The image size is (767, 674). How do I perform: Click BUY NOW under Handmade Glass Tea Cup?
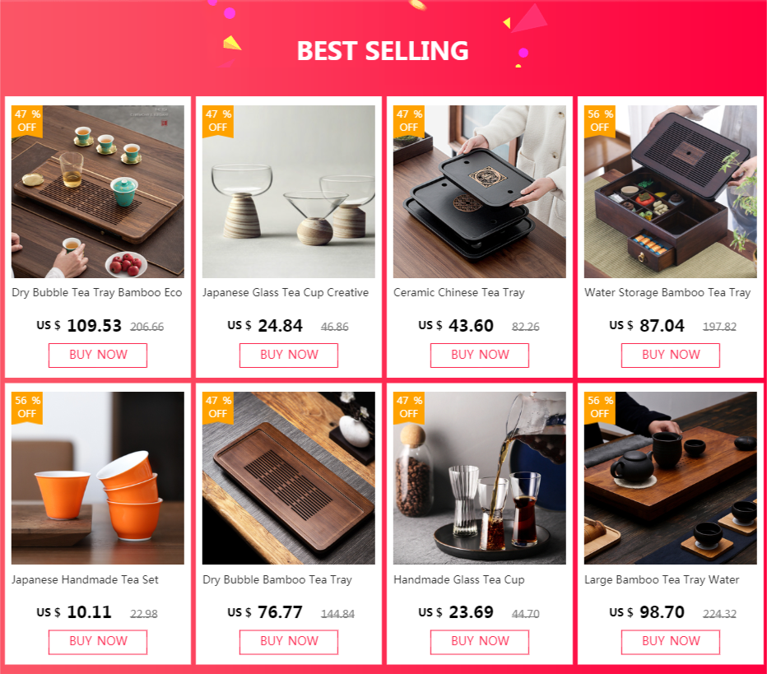[479, 642]
